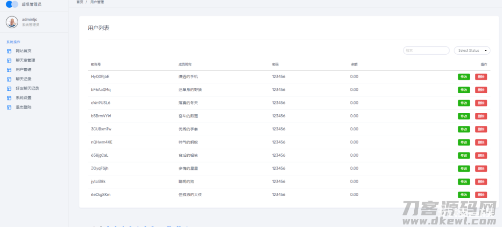This screenshot has height=227, width=502.
Task: Go to 系统设置 in the sidebar
Action: [x=23, y=98]
